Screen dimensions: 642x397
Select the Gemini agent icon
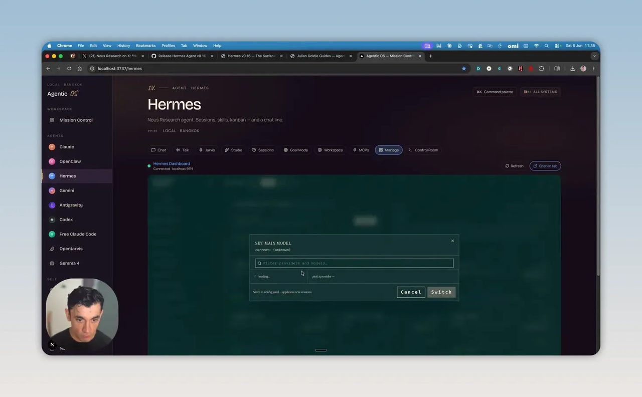(52, 190)
